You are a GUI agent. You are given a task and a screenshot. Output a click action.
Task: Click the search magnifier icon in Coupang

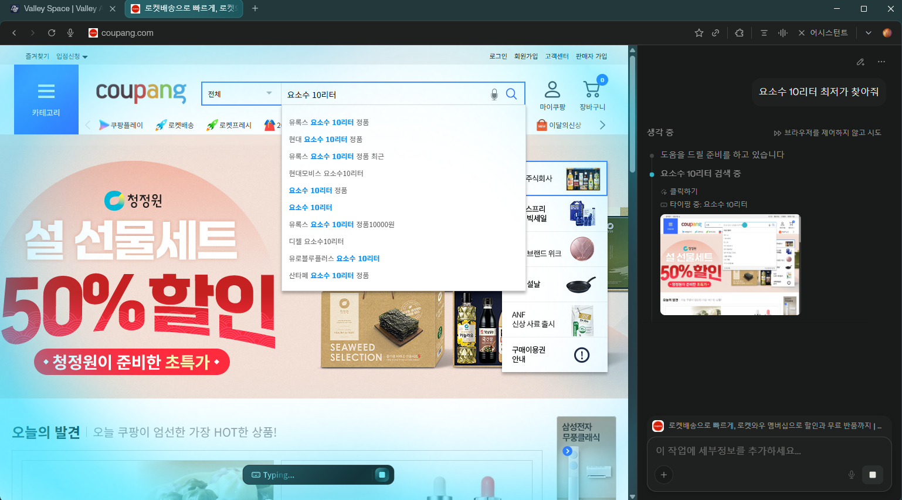(x=511, y=94)
